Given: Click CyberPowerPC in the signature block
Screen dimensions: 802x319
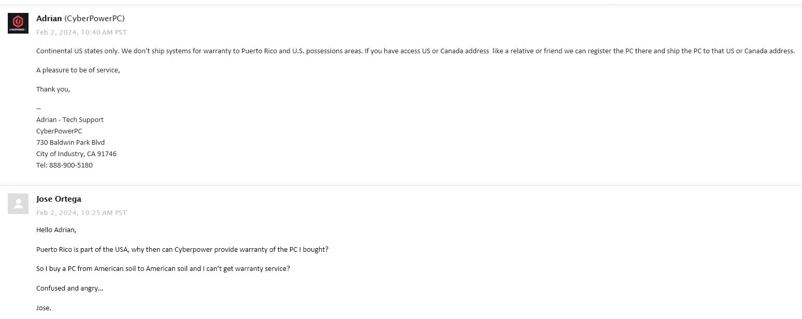Looking at the screenshot, I should 59,131.
